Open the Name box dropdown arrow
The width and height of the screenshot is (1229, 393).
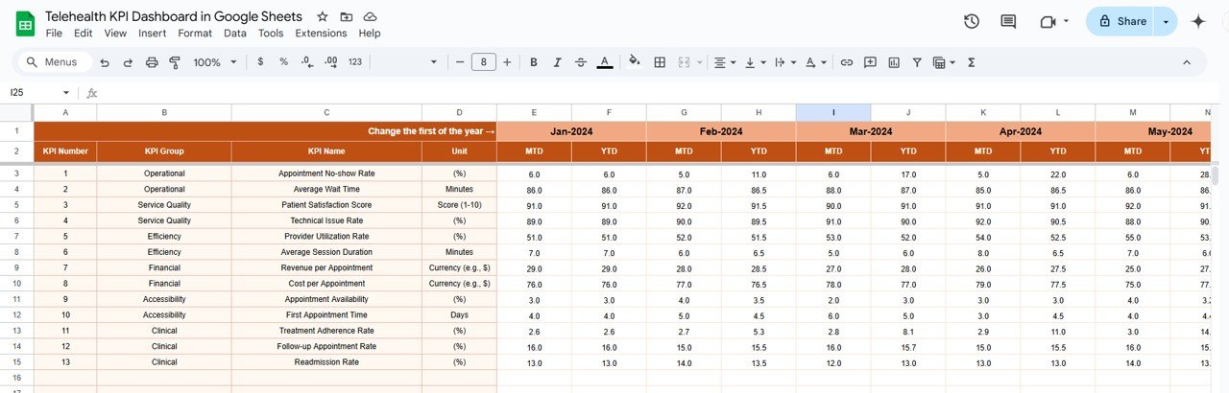click(66, 93)
